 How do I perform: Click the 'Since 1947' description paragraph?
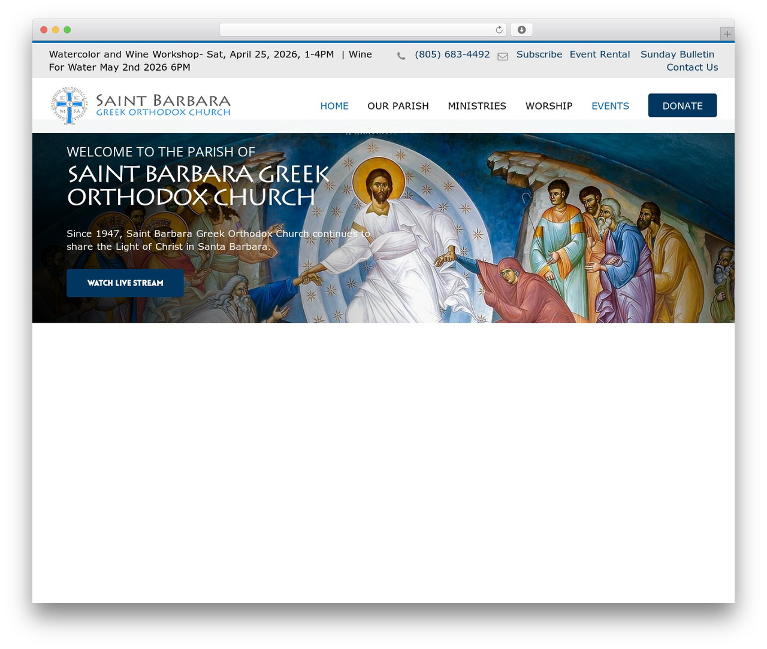(x=218, y=240)
